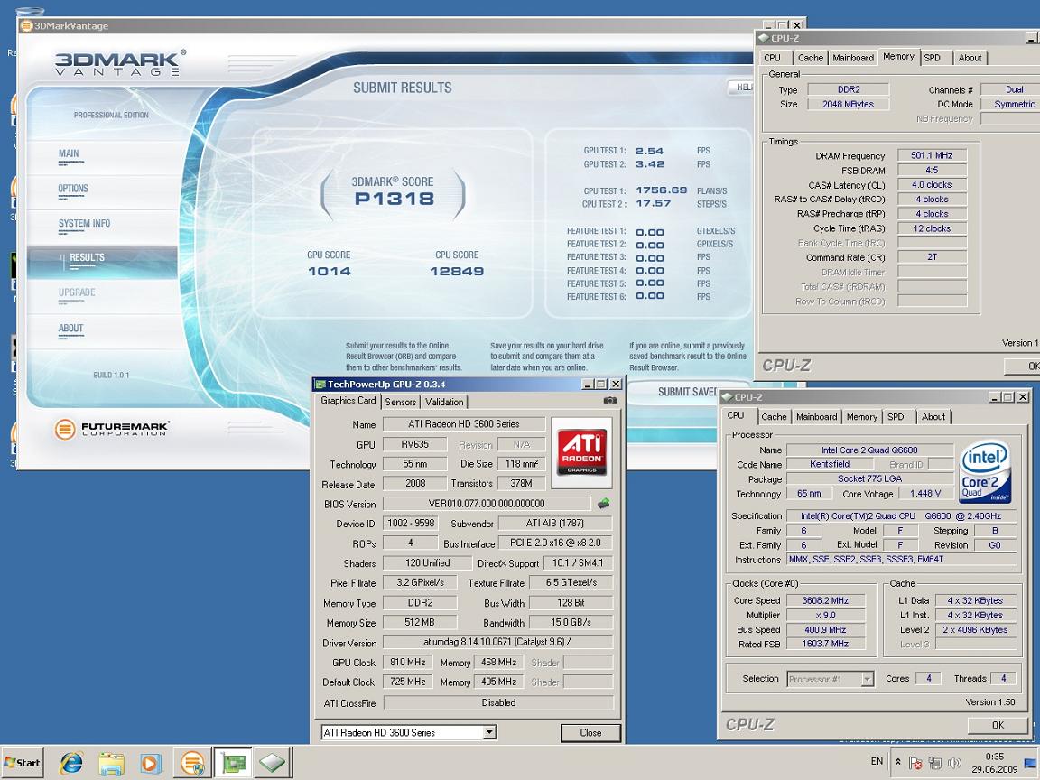Click the lower CPU-Z title bar icon
This screenshot has height=780, width=1040.
(x=728, y=397)
